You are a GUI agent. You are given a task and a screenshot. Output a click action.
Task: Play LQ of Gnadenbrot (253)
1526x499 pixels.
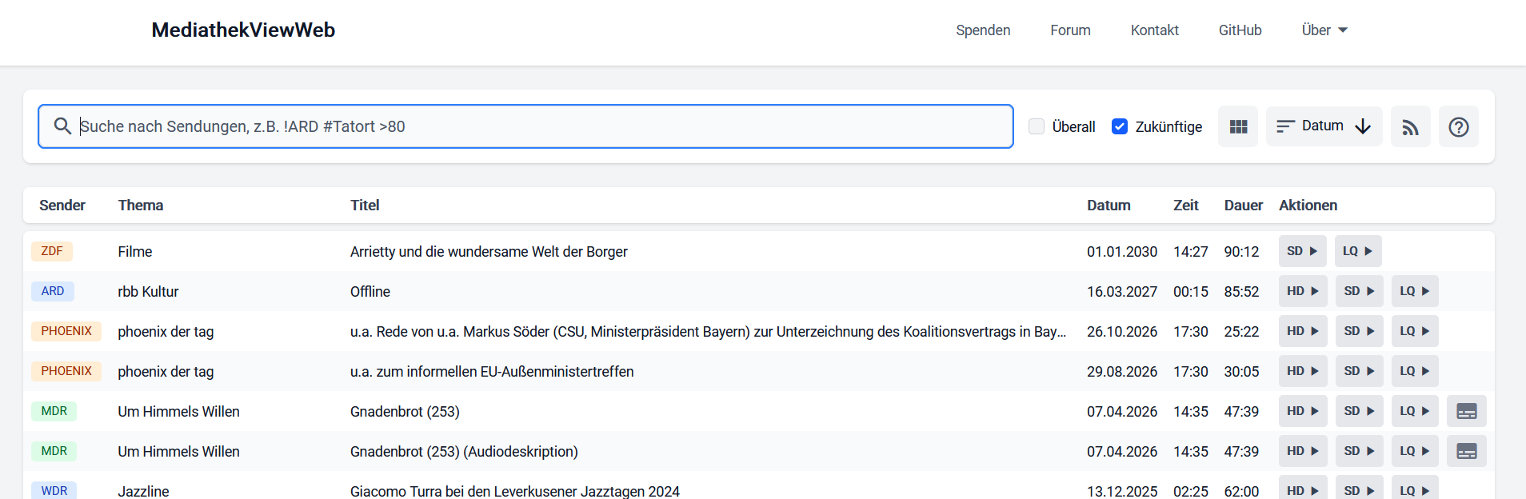coord(1415,411)
